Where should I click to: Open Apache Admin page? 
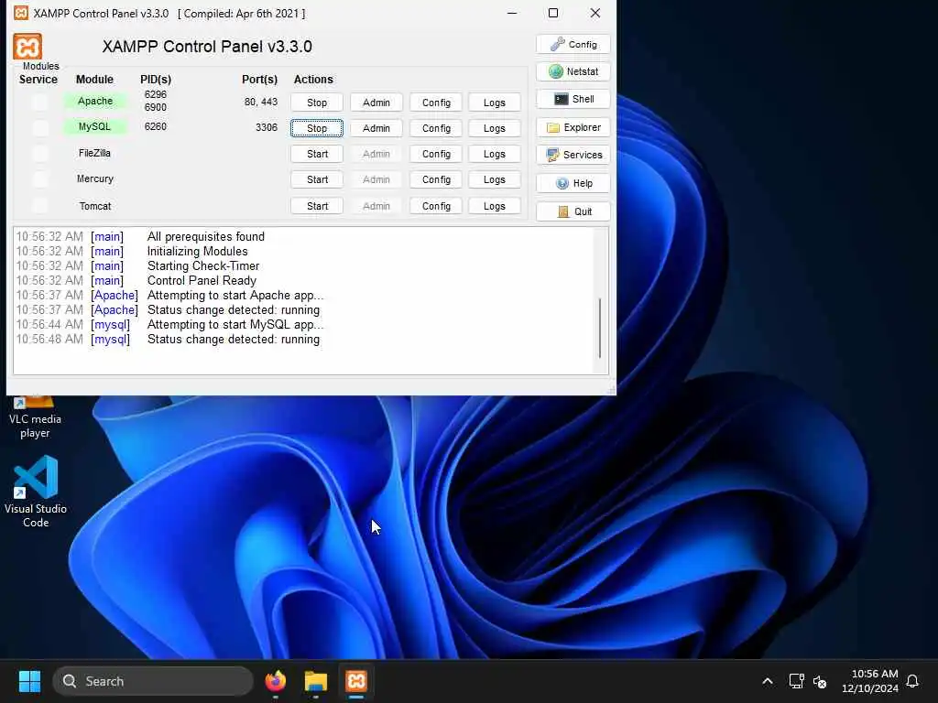(x=376, y=103)
